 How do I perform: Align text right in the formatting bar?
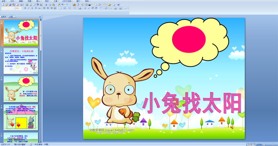51,8
